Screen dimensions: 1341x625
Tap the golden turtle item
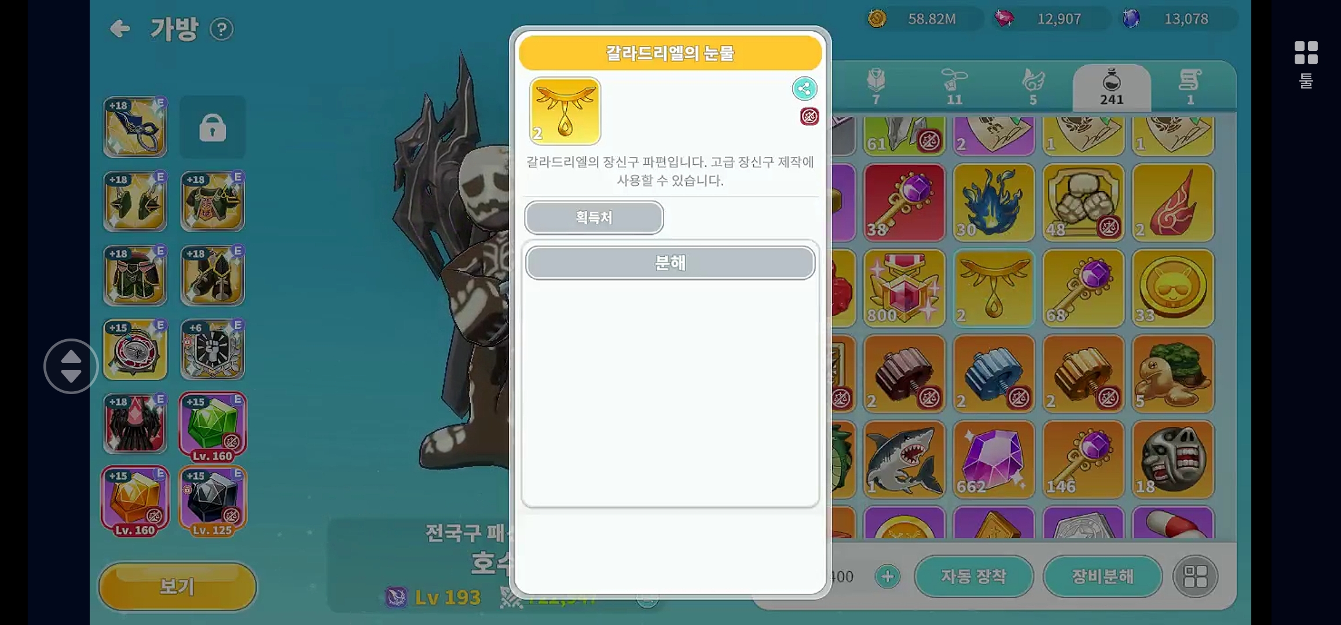click(1173, 374)
